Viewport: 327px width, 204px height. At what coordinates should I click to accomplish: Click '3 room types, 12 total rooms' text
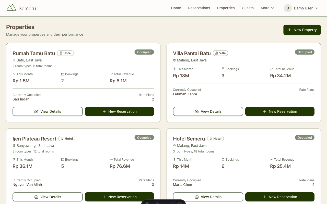click(x=33, y=151)
